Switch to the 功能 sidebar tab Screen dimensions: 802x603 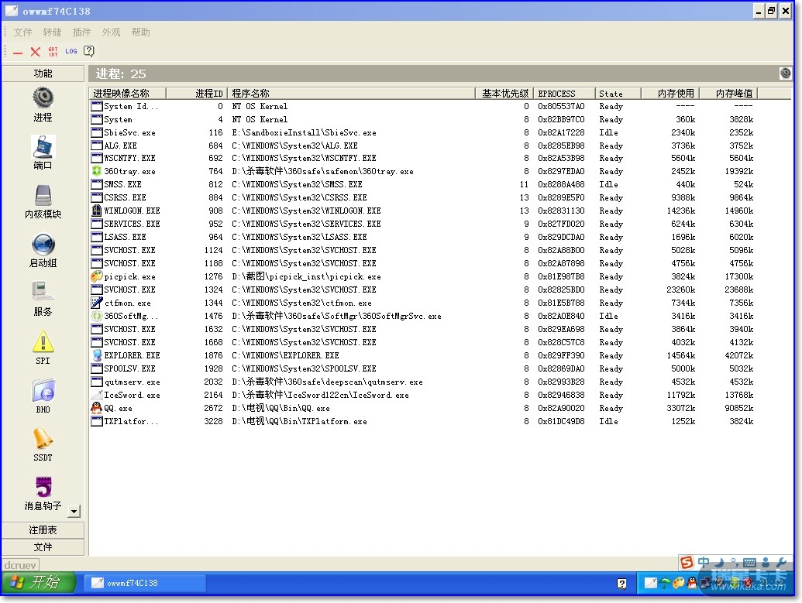(43, 74)
